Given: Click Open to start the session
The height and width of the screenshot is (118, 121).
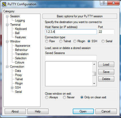Looking at the screenshot, I should (83, 111).
